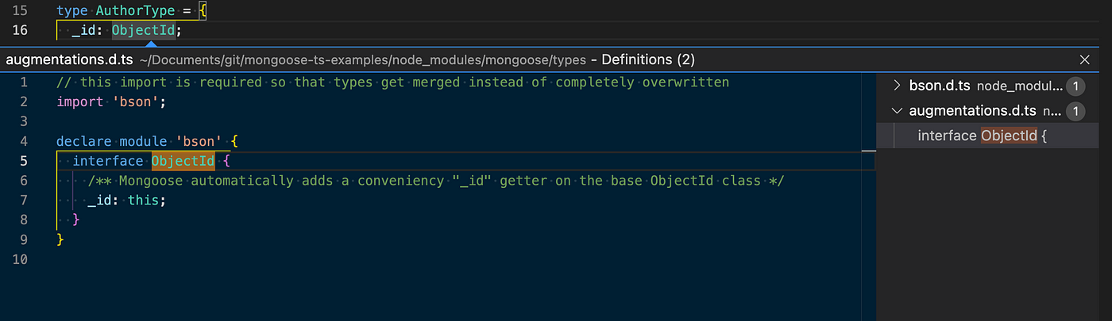The height and width of the screenshot is (321, 1112).
Task: Expand the bson.d.ts reference group
Action: (x=897, y=86)
